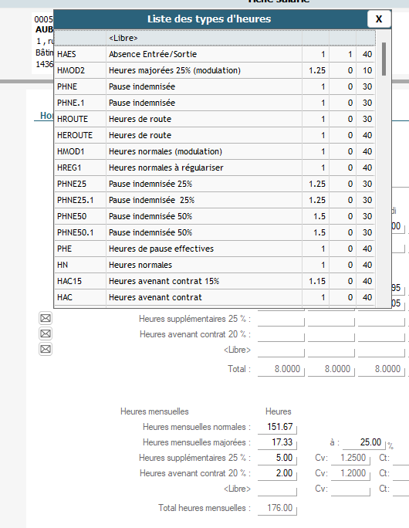Click the Heures mensuelles majorées field
Screen dimensions: 409x528
coord(277,442)
